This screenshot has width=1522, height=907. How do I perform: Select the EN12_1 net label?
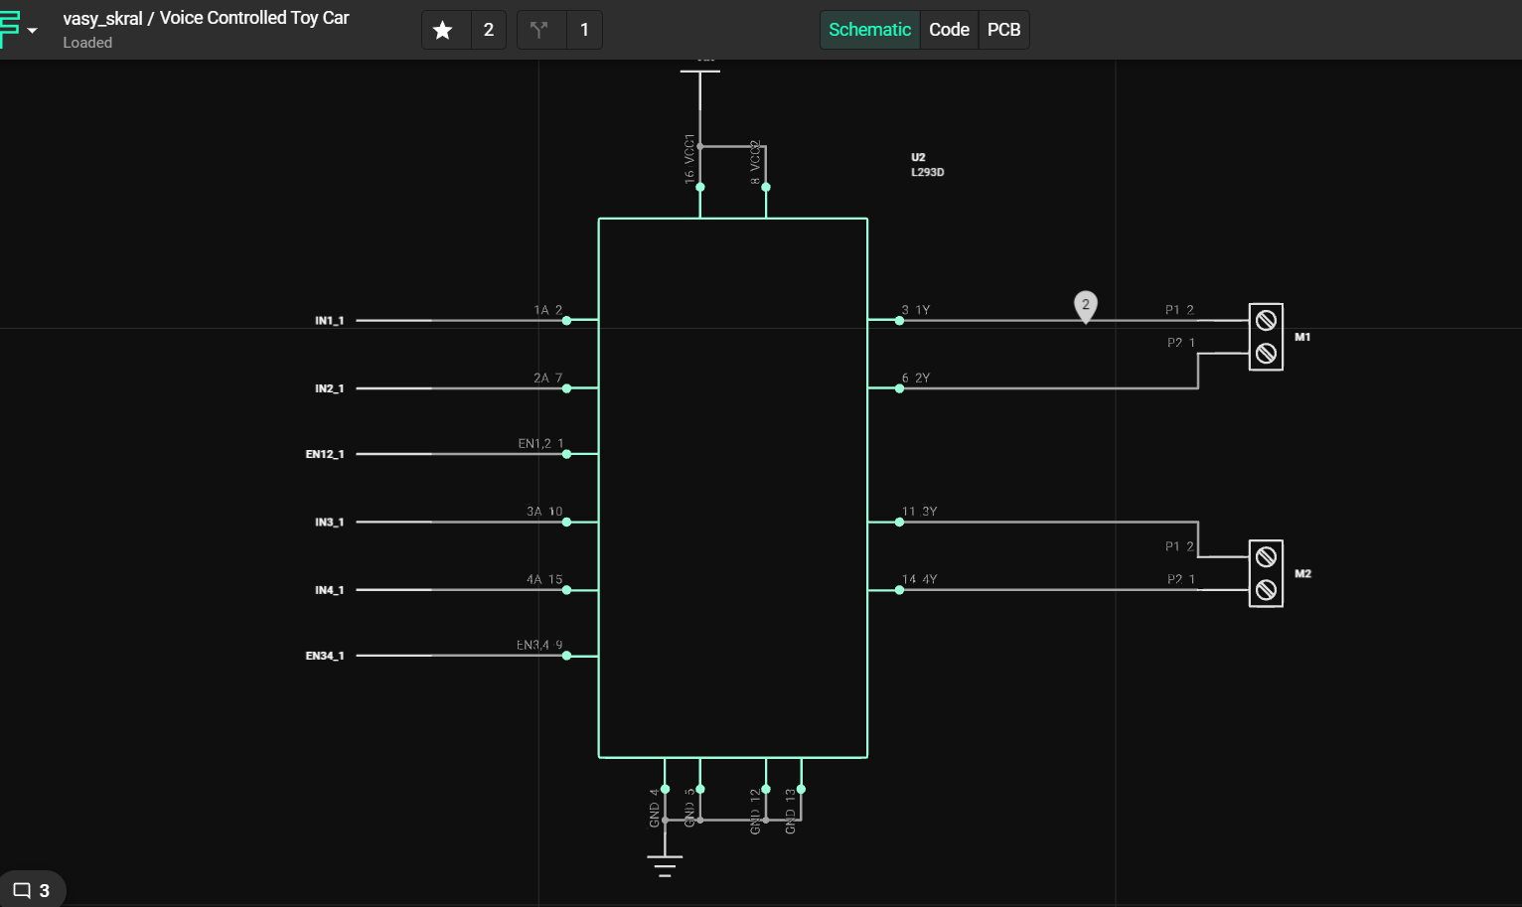(x=325, y=454)
